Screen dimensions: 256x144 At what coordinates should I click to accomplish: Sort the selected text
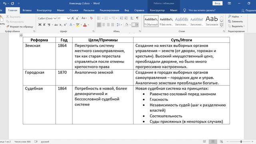(x=132, y=18)
